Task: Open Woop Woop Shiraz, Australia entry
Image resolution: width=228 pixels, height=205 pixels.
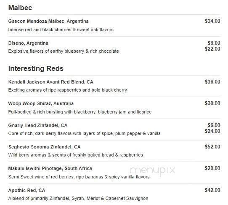Action: click(41, 103)
